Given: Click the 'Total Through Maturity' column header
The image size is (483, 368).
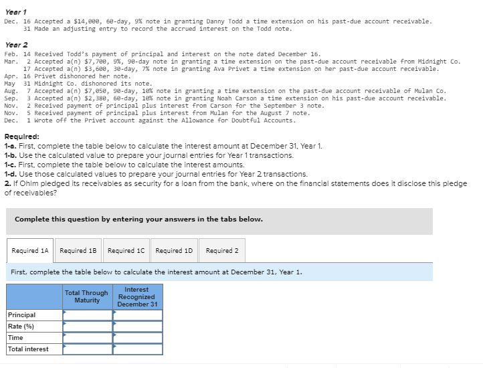Looking at the screenshot, I should [x=88, y=296].
